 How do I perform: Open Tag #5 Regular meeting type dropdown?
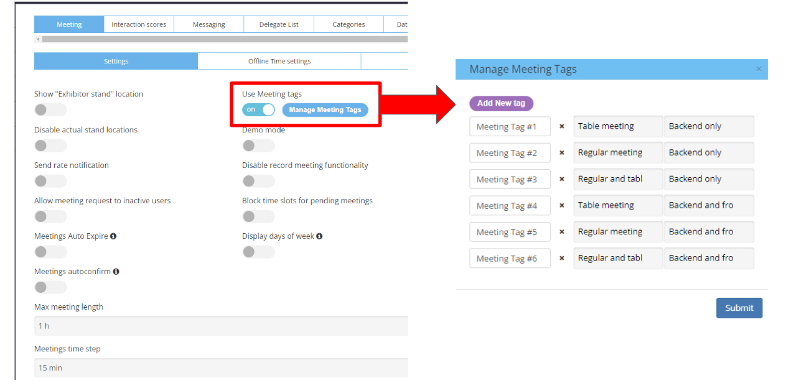618,232
